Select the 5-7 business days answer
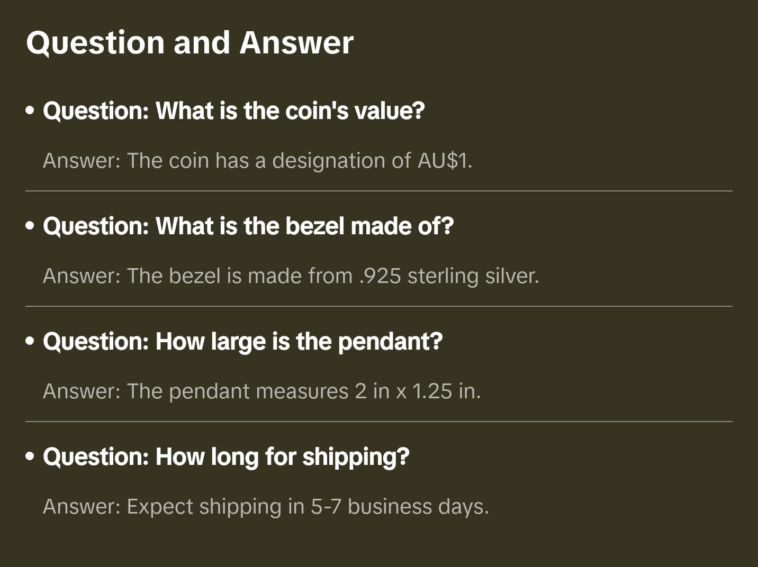Image resolution: width=758 pixels, height=567 pixels. [x=266, y=507]
